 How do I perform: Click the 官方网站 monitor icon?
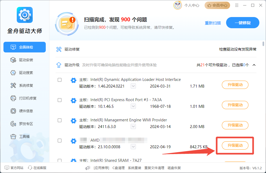[x=7, y=168]
